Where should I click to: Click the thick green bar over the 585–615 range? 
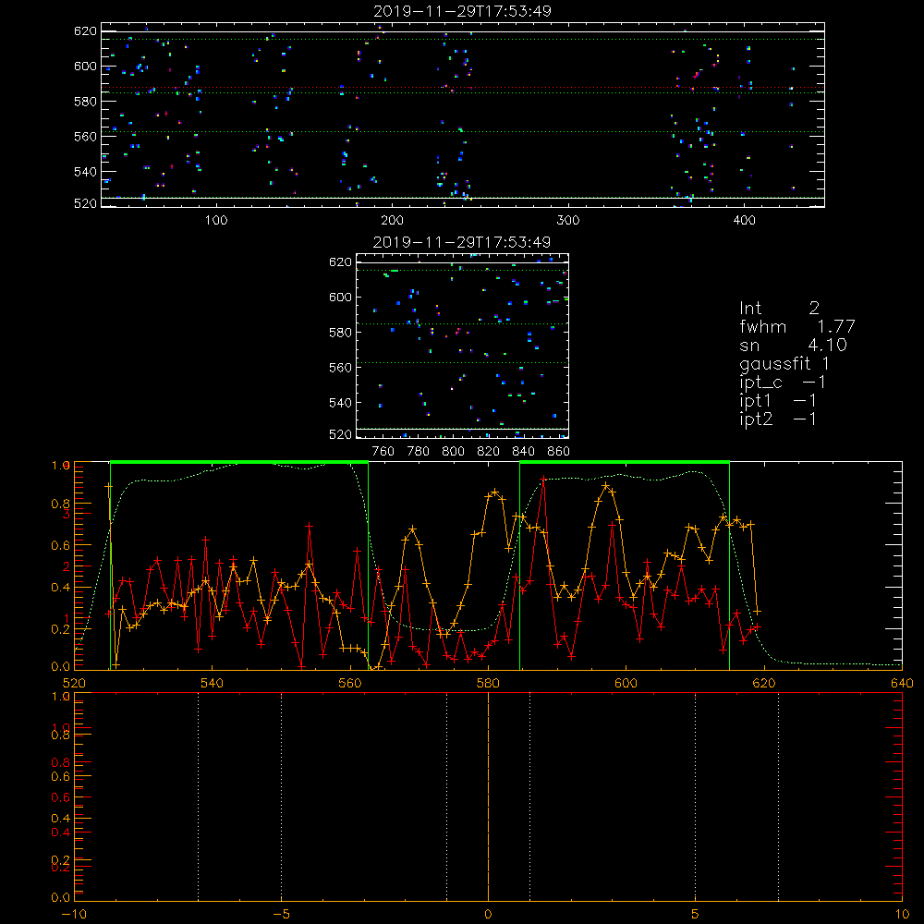click(625, 463)
